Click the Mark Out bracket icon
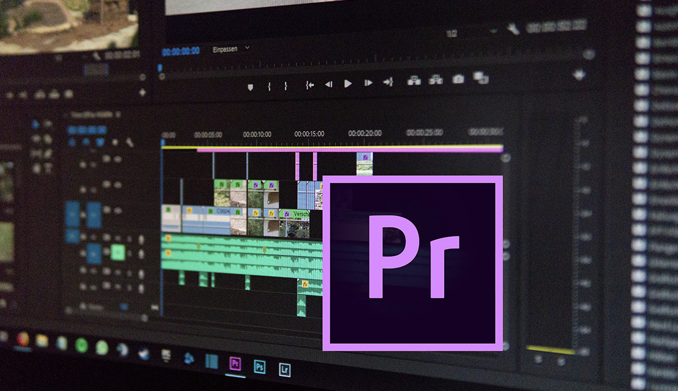This screenshot has width=678, height=391. 286,86
